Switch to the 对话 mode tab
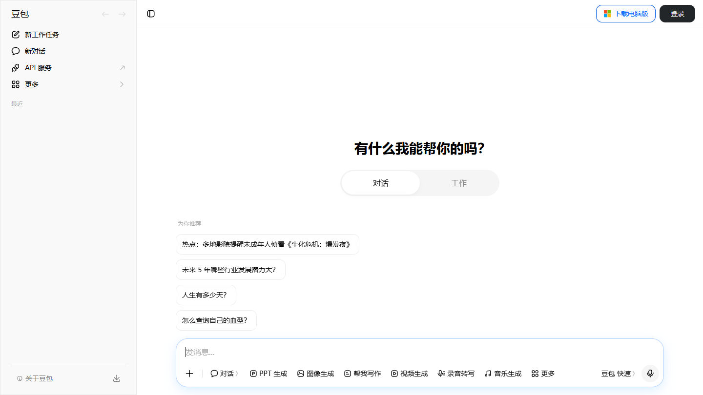 coord(381,183)
